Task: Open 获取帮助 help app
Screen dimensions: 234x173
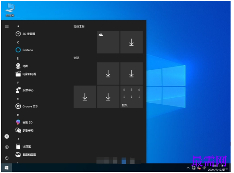Action: click(24, 130)
